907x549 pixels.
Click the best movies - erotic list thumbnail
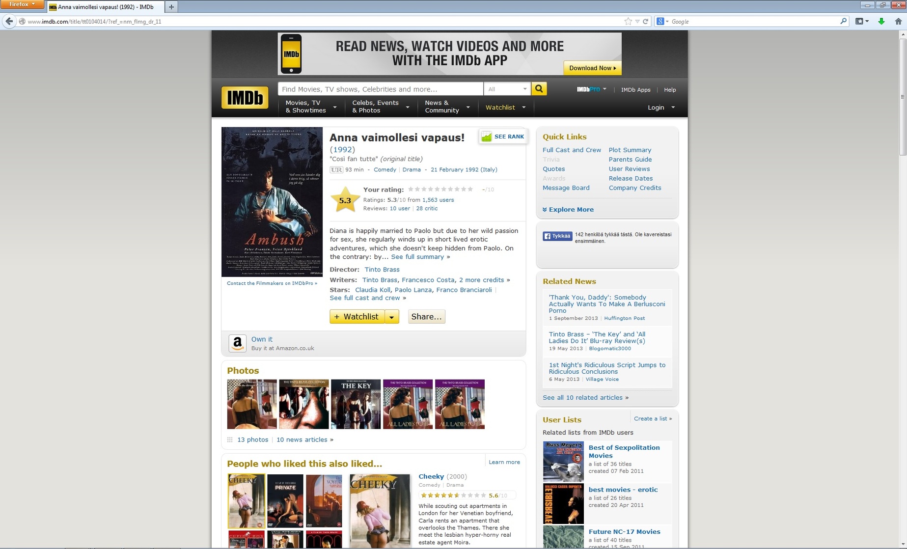click(x=563, y=504)
